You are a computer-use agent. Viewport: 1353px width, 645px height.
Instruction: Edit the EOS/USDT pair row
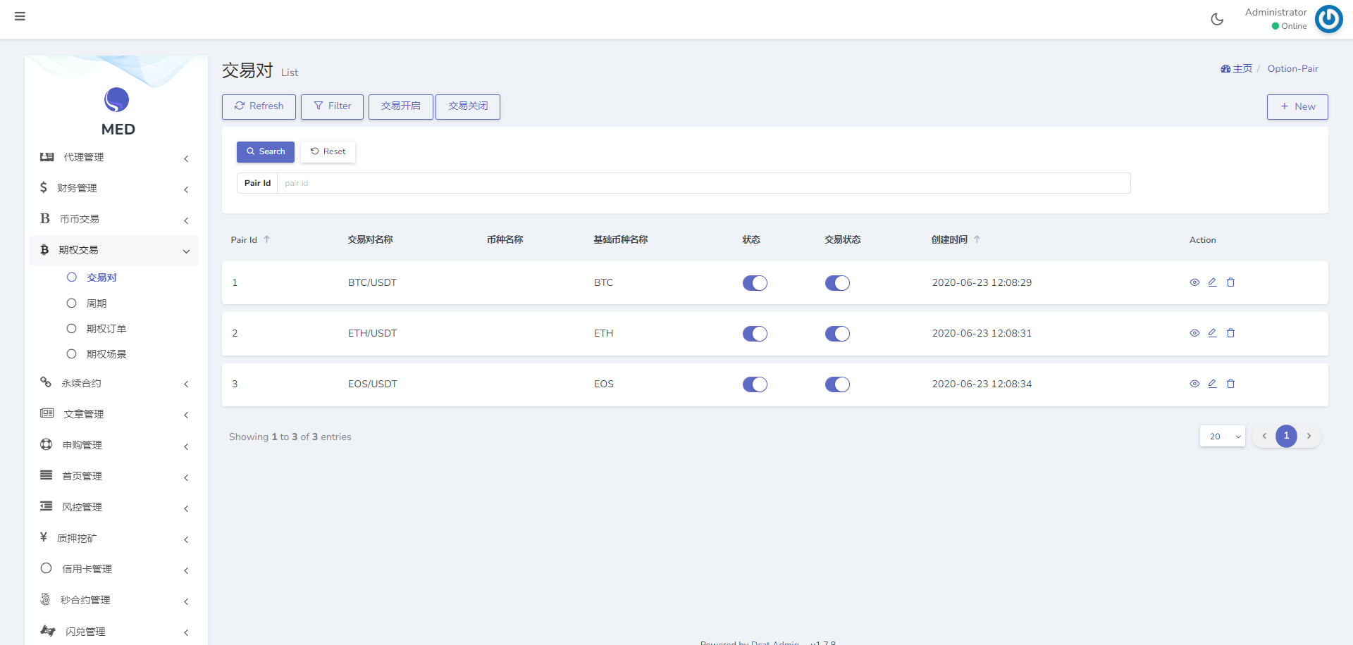coord(1212,384)
